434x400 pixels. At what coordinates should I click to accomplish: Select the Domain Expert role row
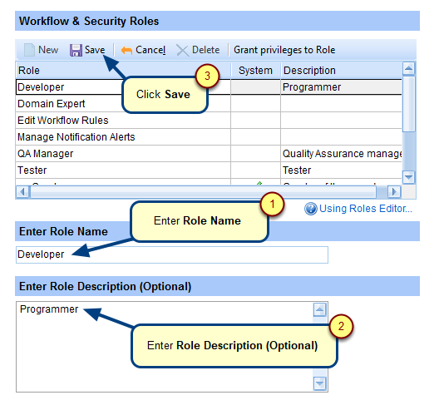pyautogui.click(x=209, y=104)
